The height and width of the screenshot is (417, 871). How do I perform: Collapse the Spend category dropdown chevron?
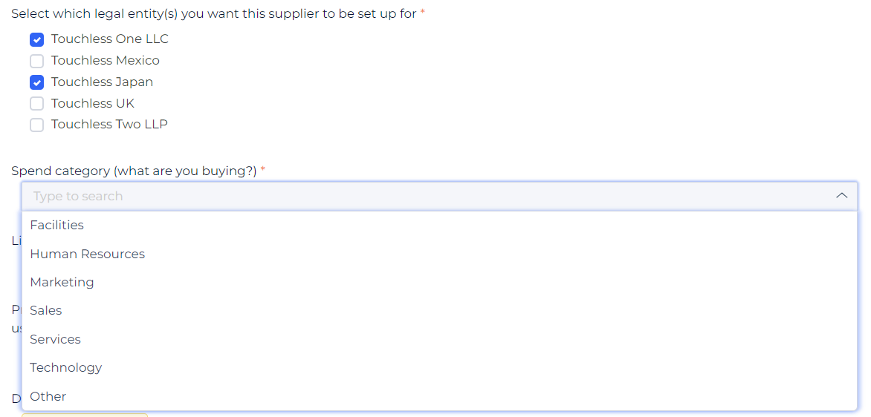point(841,196)
